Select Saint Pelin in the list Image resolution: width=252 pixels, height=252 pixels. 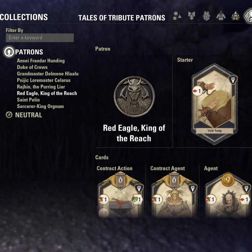[x=28, y=100]
